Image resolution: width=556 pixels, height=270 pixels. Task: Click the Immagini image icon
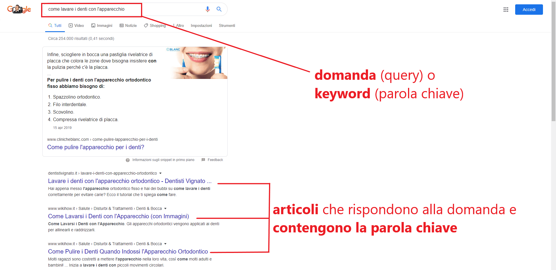click(x=93, y=25)
